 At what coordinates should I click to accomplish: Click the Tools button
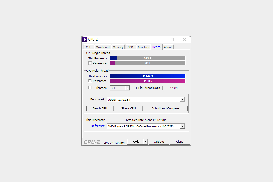coord(135,142)
